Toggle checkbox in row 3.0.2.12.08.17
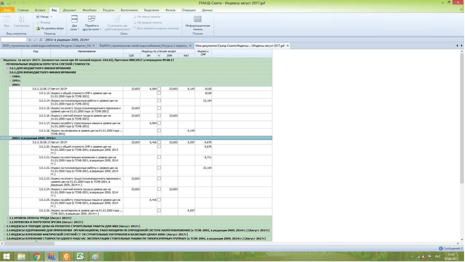 pyautogui.click(x=159, y=89)
